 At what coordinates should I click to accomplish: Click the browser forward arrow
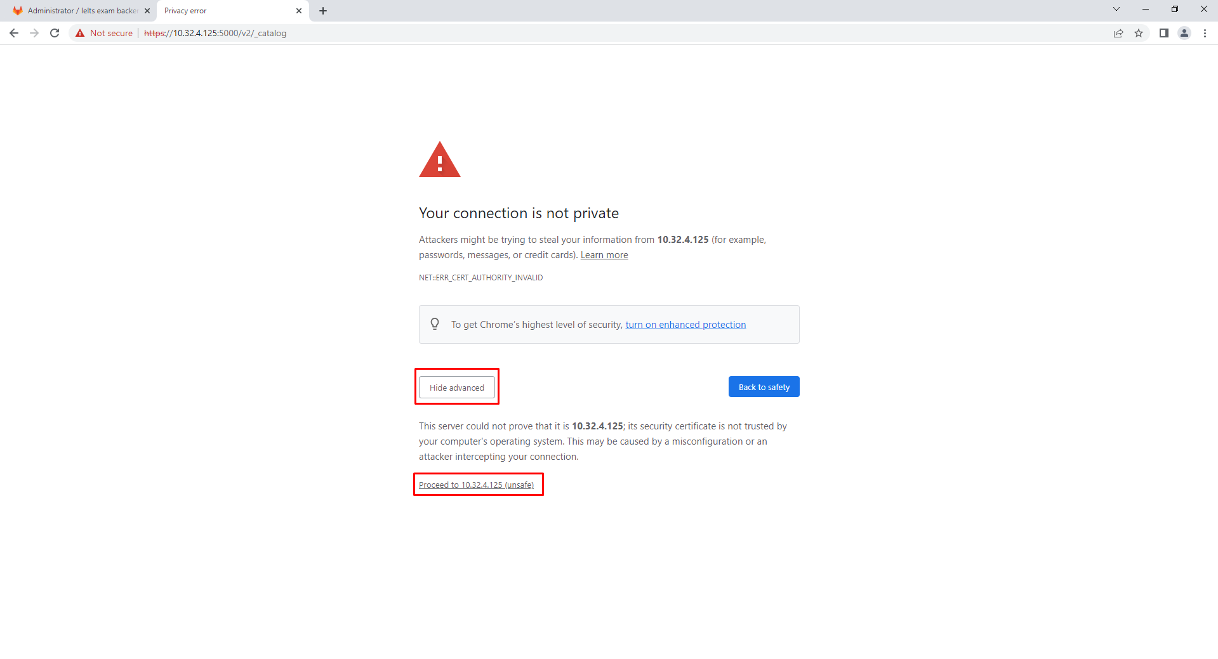pos(34,33)
